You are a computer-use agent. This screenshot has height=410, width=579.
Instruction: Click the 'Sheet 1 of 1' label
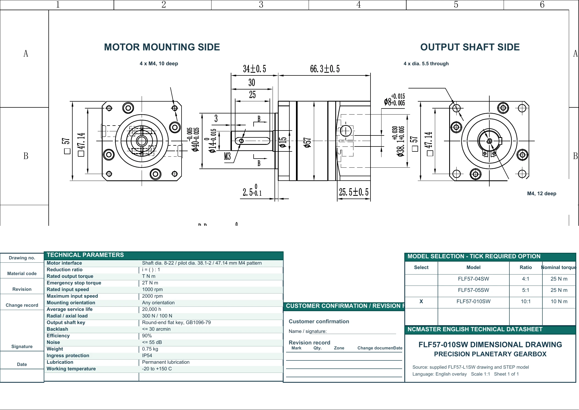point(506,374)
